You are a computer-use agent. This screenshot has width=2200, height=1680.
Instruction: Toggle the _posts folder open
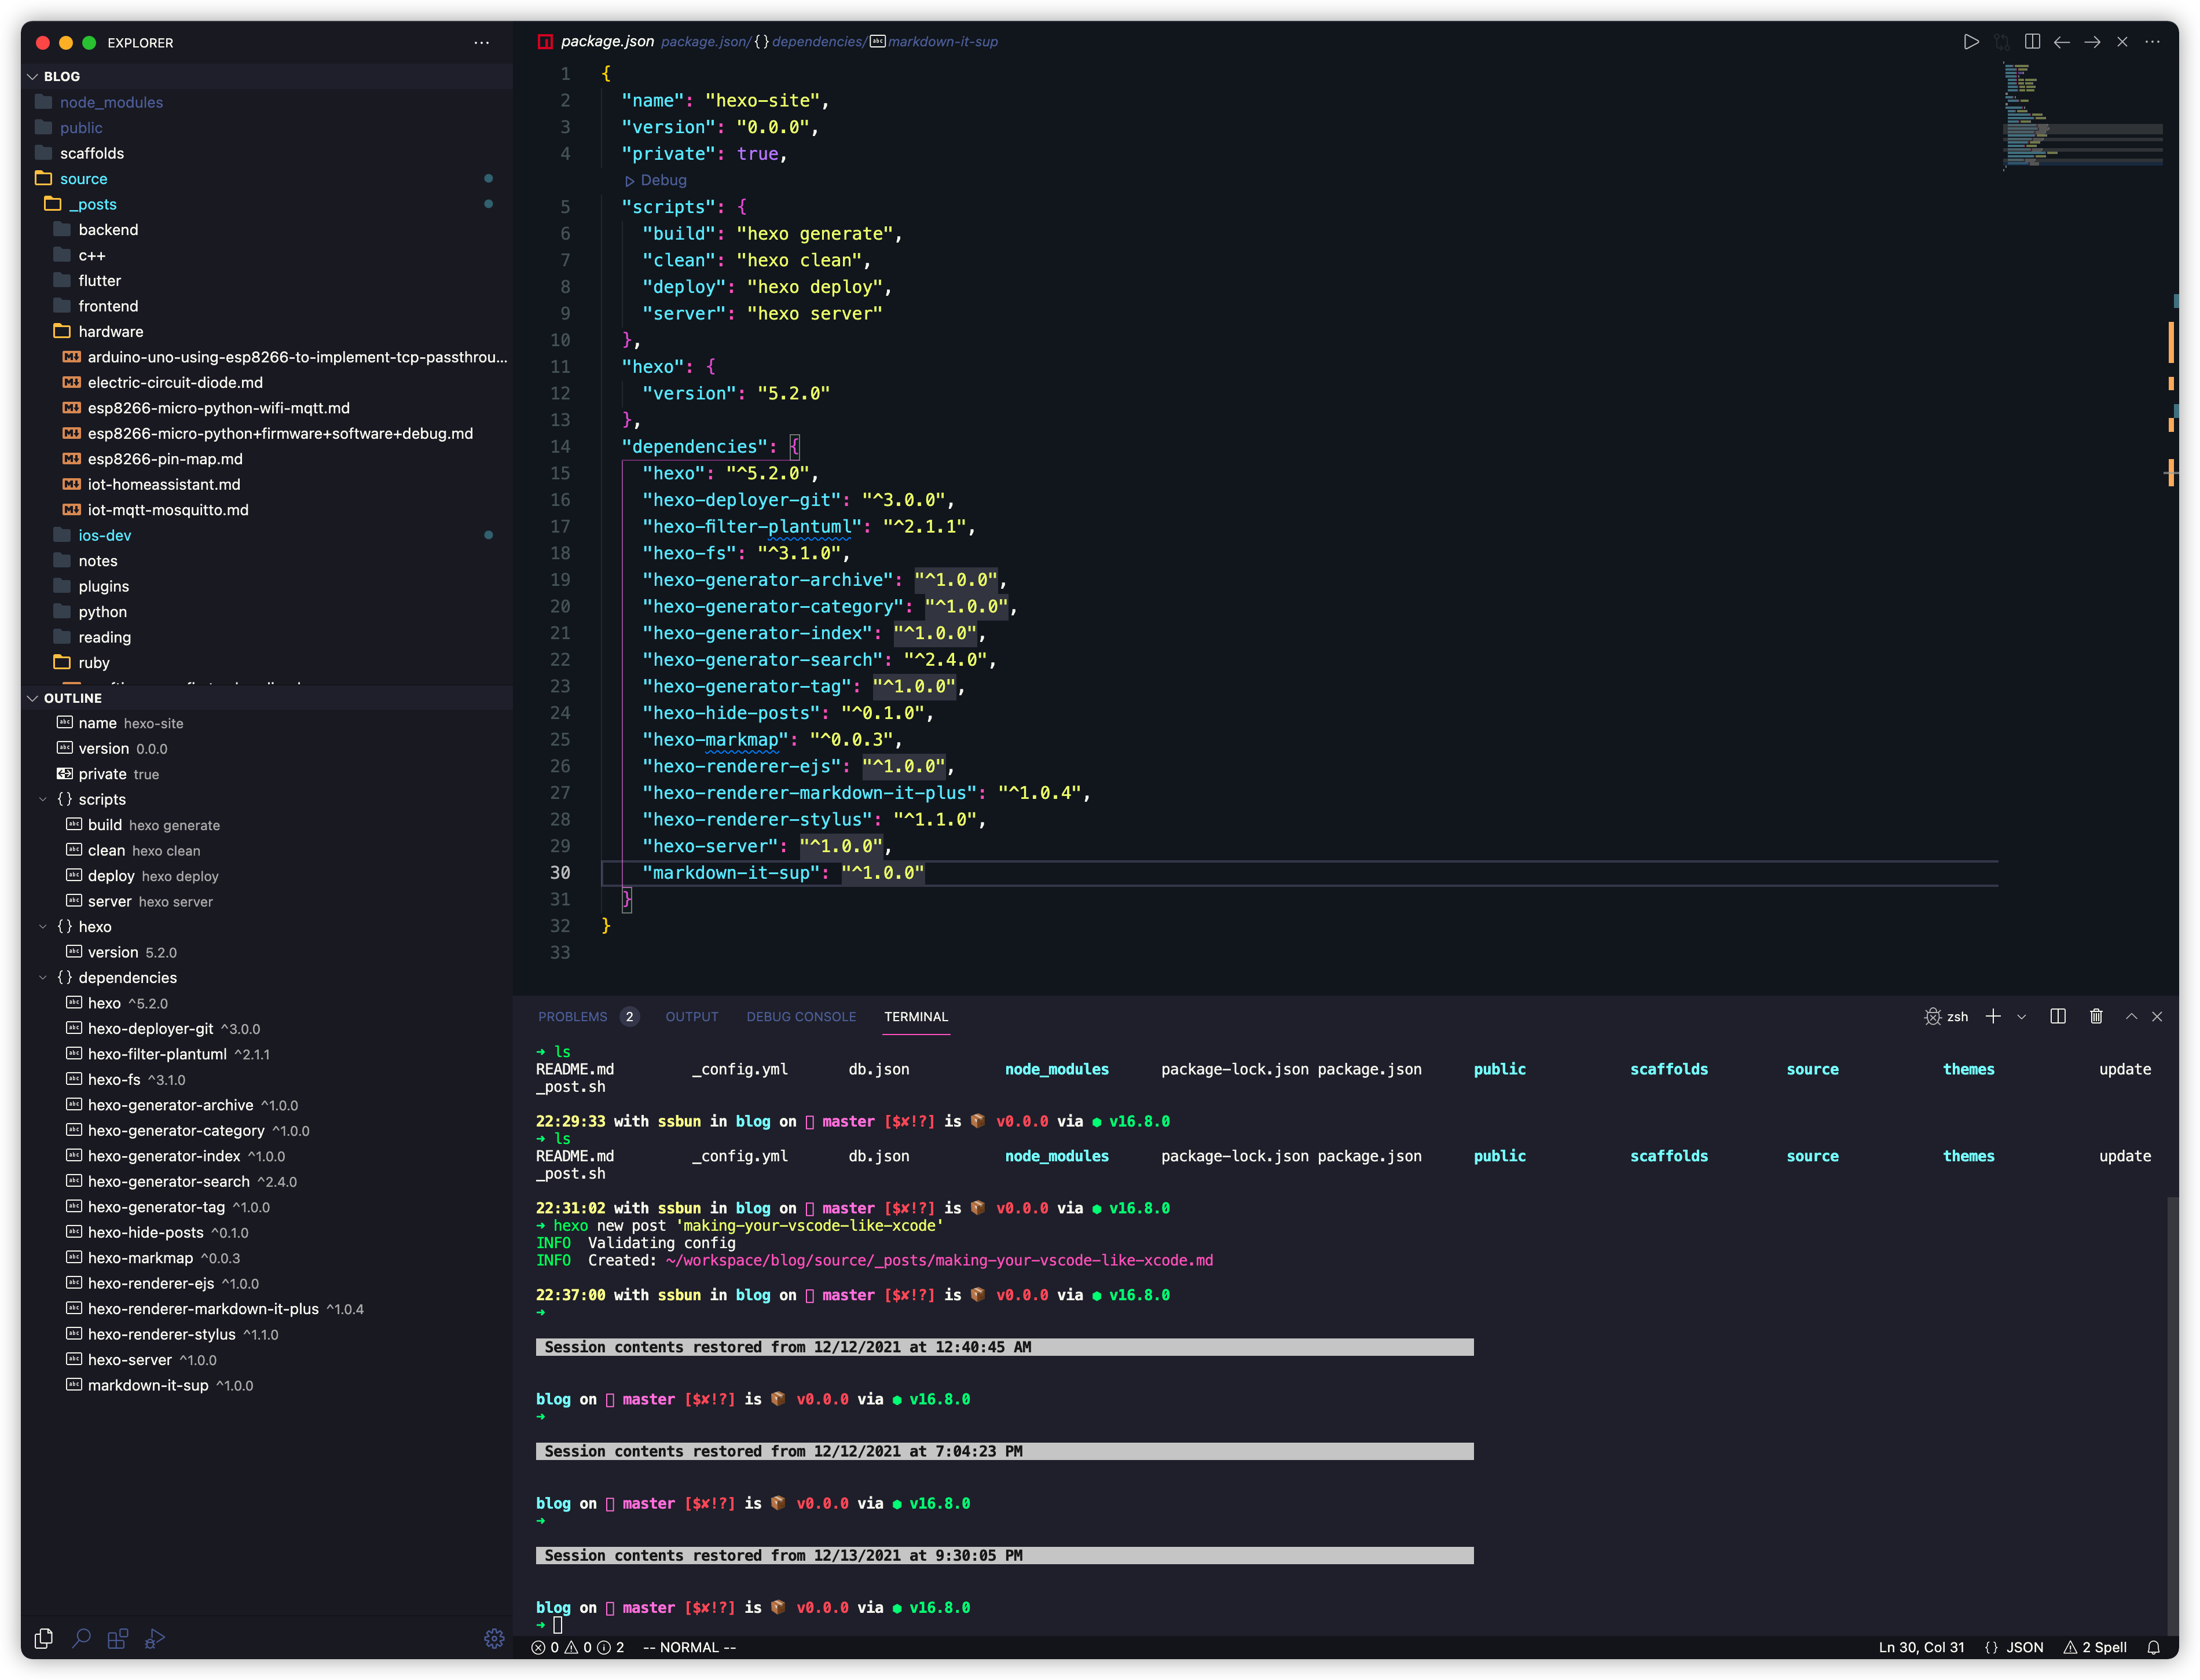pos(91,203)
